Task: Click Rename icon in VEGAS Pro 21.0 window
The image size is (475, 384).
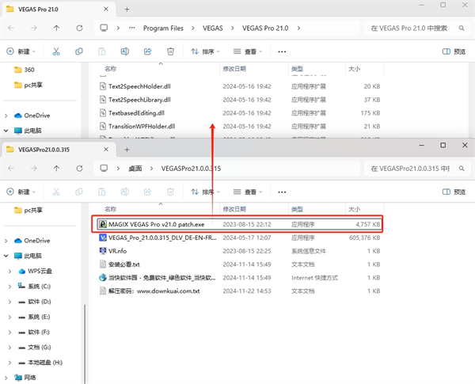Action: pos(125,51)
